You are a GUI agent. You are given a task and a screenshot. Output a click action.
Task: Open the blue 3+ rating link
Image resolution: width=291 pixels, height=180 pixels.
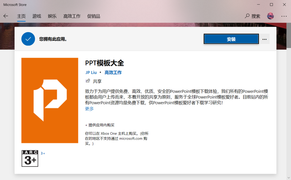pos(43,153)
